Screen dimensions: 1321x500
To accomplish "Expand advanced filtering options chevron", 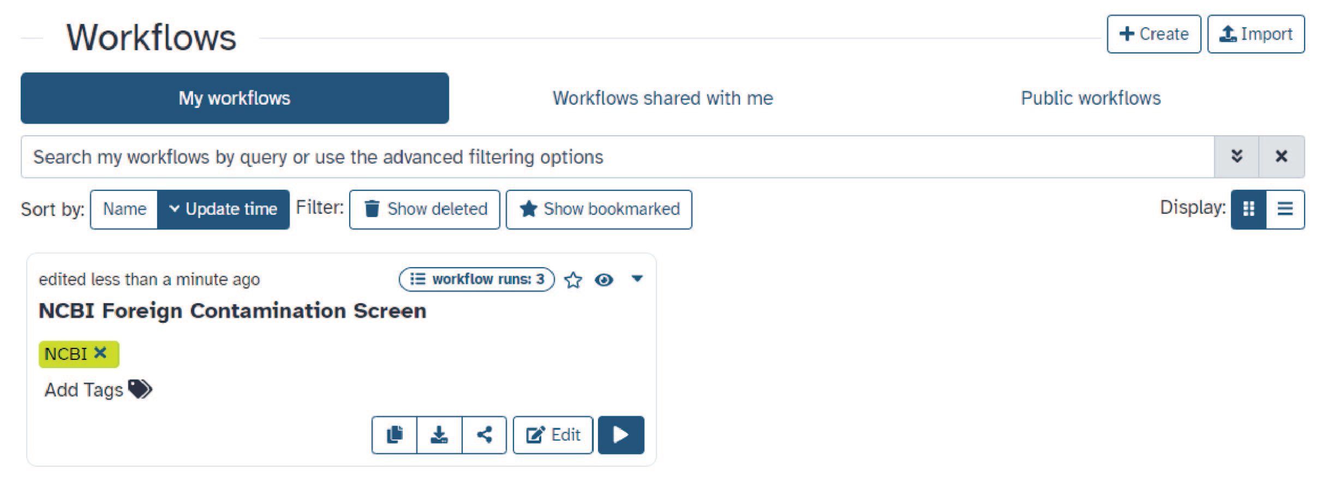I will (1237, 156).
